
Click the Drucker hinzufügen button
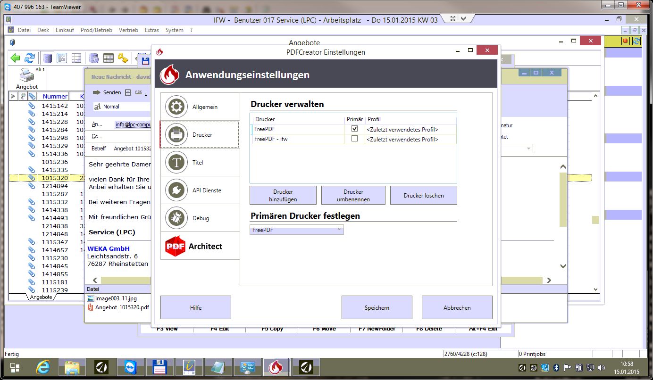pyautogui.click(x=283, y=195)
